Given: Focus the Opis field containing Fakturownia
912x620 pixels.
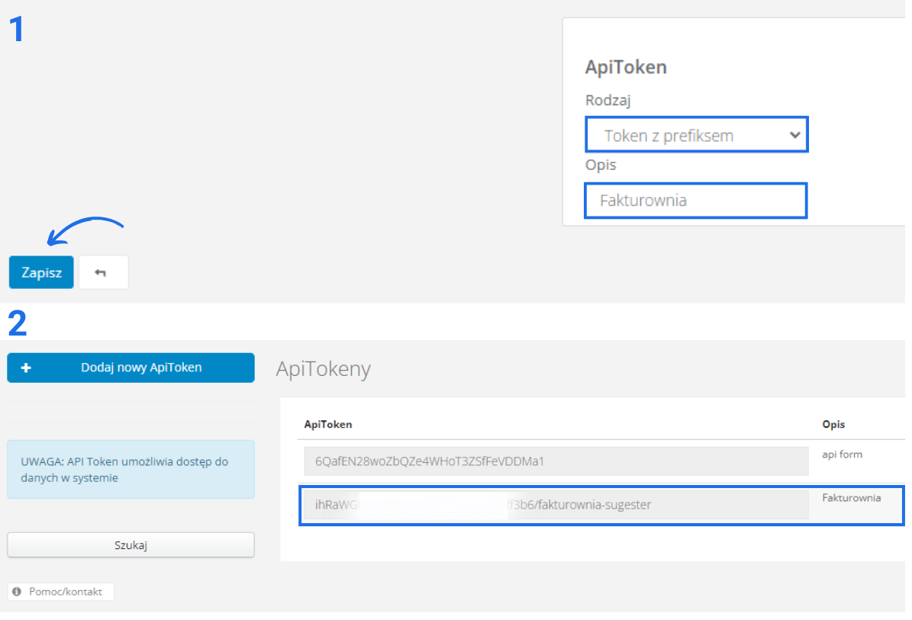Looking at the screenshot, I should (x=694, y=201).
